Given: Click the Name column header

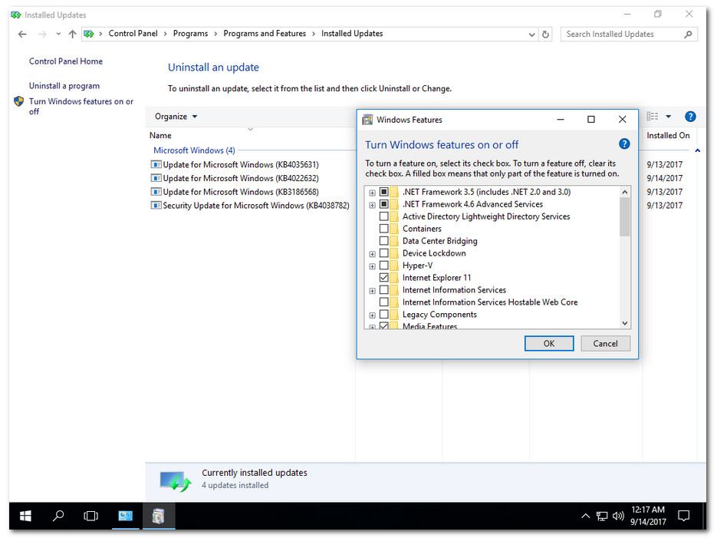Looking at the screenshot, I should [x=160, y=135].
